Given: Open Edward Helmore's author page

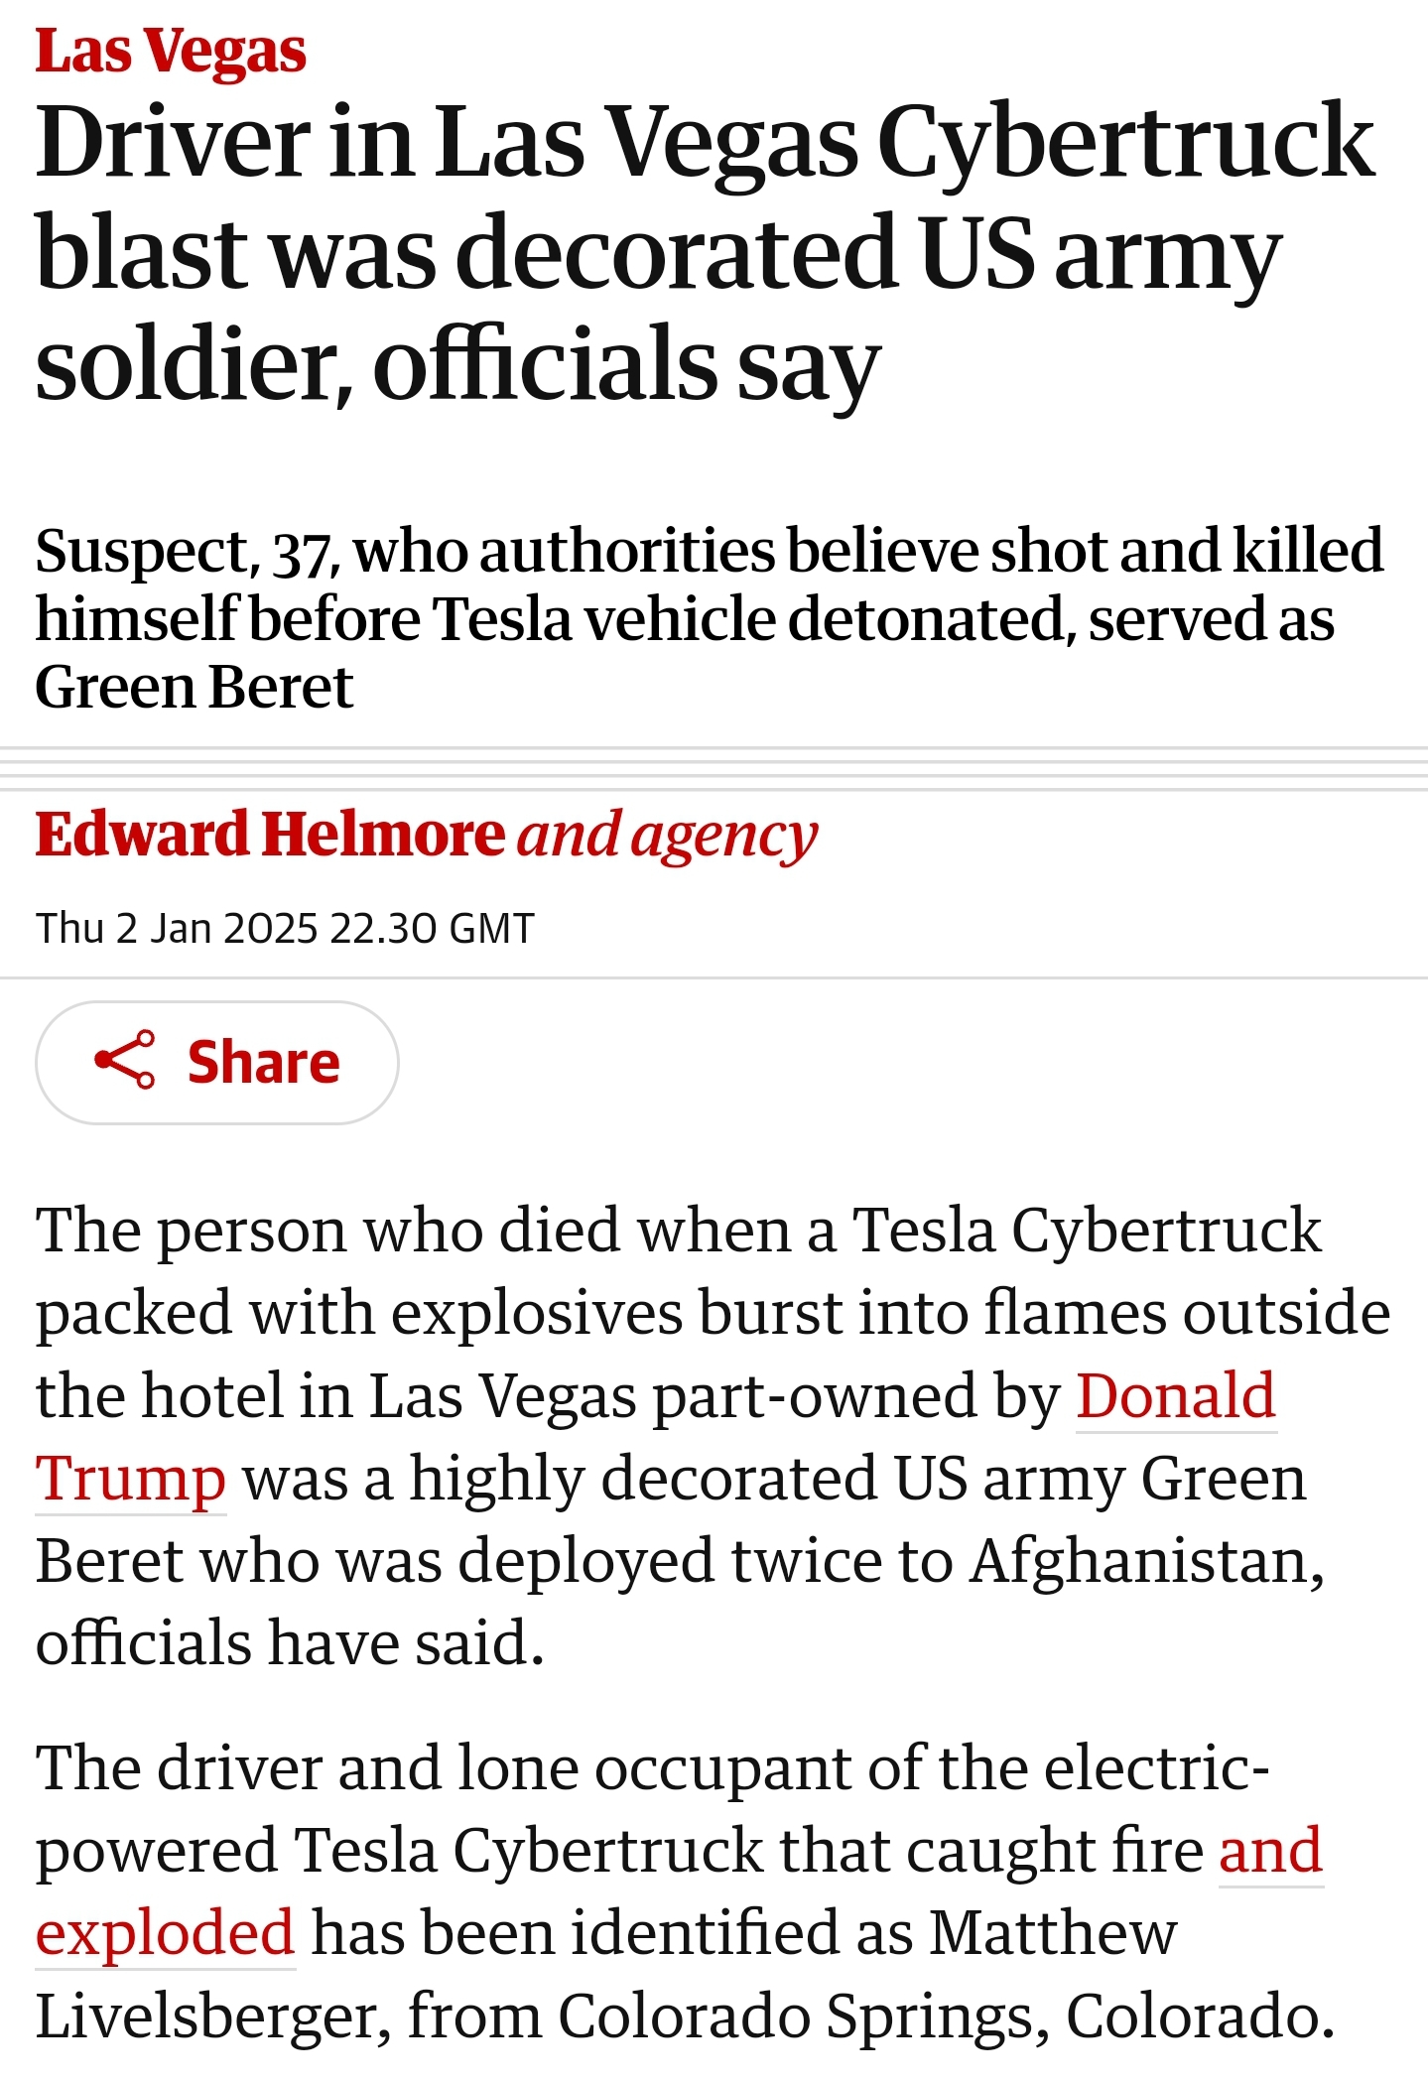Looking at the screenshot, I should [270, 834].
